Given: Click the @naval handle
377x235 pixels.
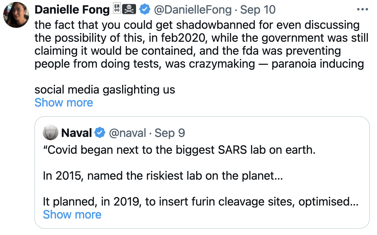Looking at the screenshot, I should (128, 133).
